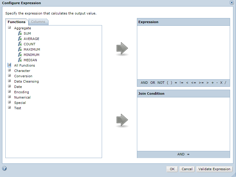236x177 pixels.
Task: Click inside the Join Condition text area
Action: 183,124
